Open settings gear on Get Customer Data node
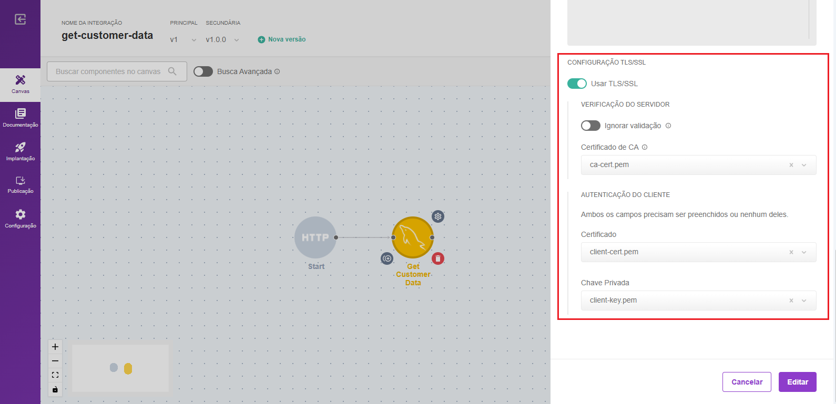 click(438, 216)
